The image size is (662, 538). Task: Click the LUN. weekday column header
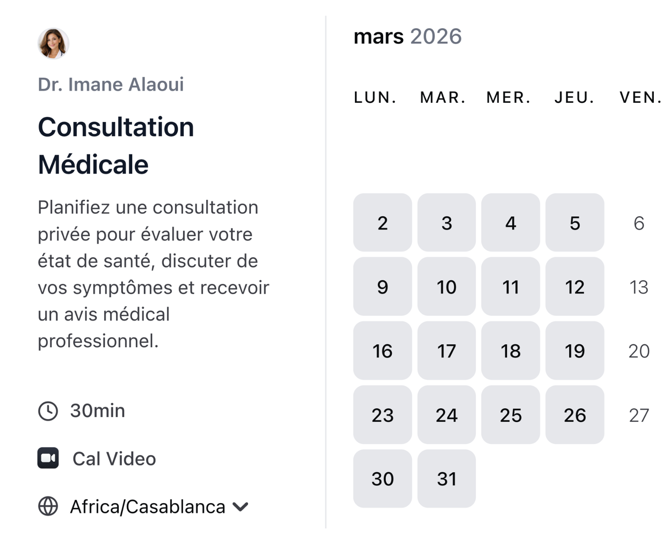pyautogui.click(x=375, y=97)
